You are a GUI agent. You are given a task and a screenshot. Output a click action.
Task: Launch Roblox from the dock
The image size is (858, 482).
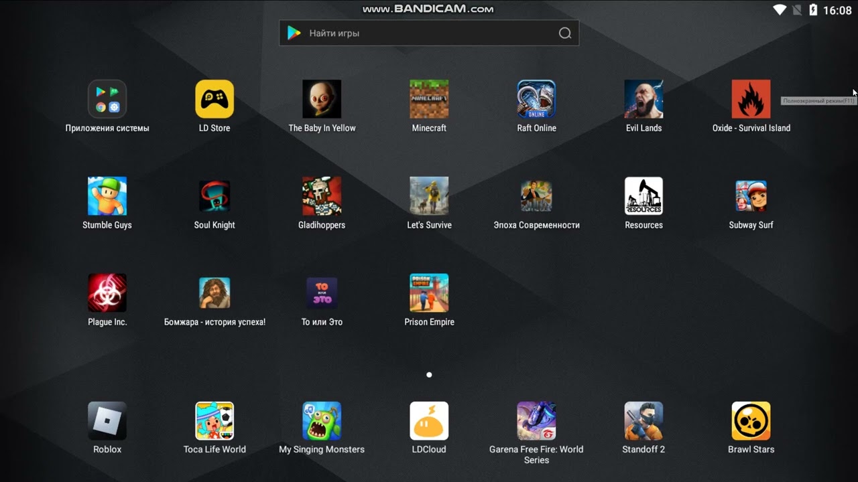point(107,421)
